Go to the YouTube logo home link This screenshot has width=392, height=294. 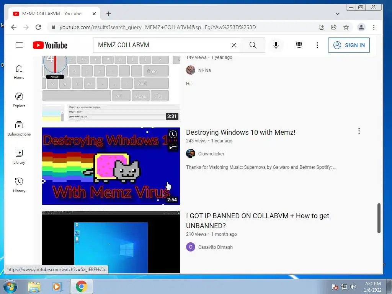click(50, 45)
